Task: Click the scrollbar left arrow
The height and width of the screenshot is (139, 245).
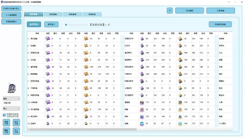Action: 28,129
